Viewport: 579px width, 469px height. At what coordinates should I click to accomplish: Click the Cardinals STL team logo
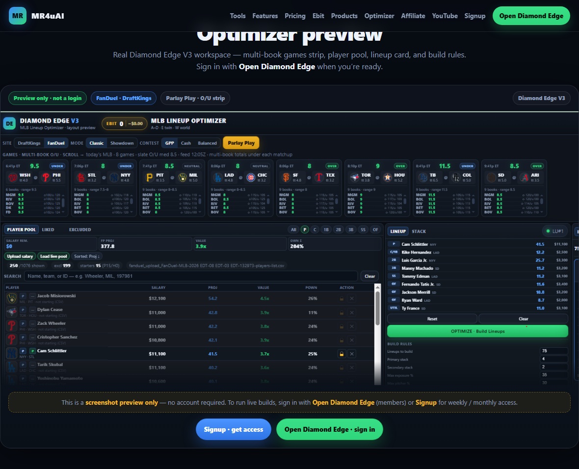pos(81,178)
